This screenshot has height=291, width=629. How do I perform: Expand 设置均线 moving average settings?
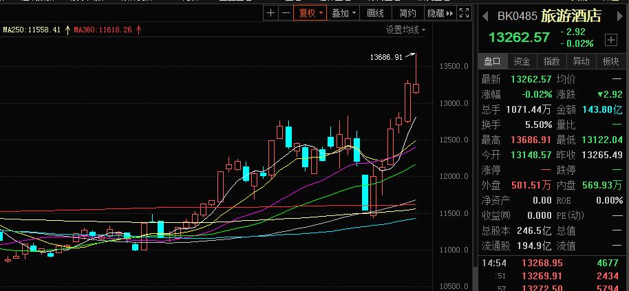coord(405,30)
